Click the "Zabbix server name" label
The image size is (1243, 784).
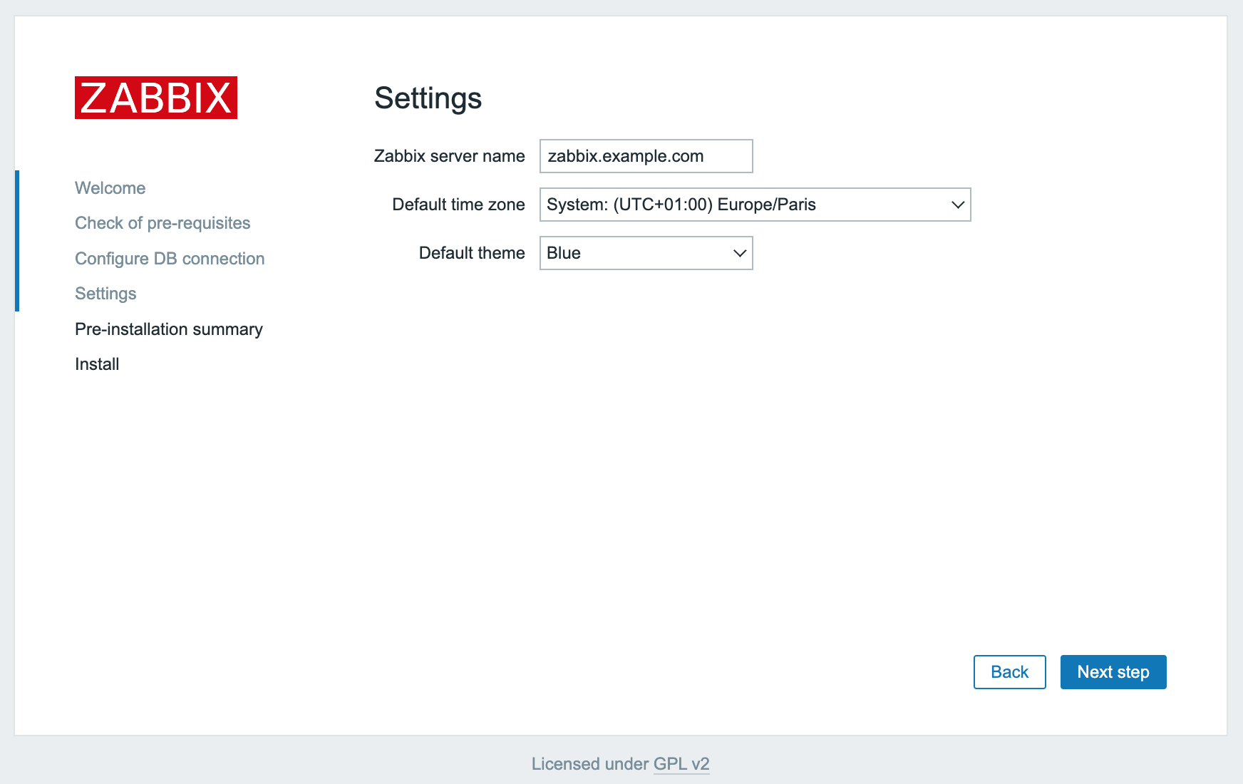click(x=449, y=156)
